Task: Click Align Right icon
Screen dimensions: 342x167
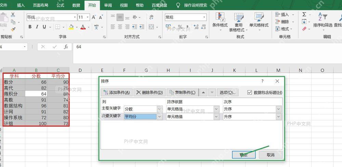Action: click(127, 27)
